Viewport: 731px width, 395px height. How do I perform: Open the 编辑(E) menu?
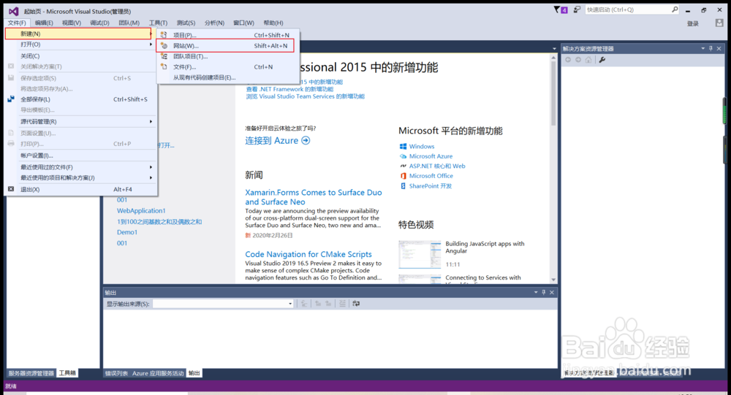(x=44, y=23)
